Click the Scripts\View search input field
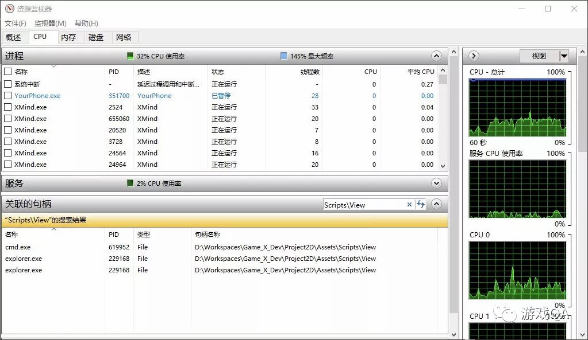 364,205
